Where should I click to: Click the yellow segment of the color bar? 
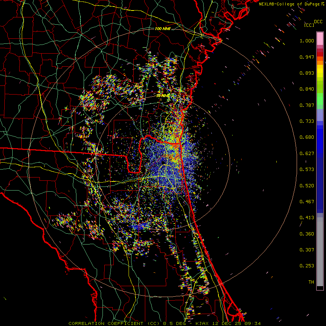(x=320, y=71)
